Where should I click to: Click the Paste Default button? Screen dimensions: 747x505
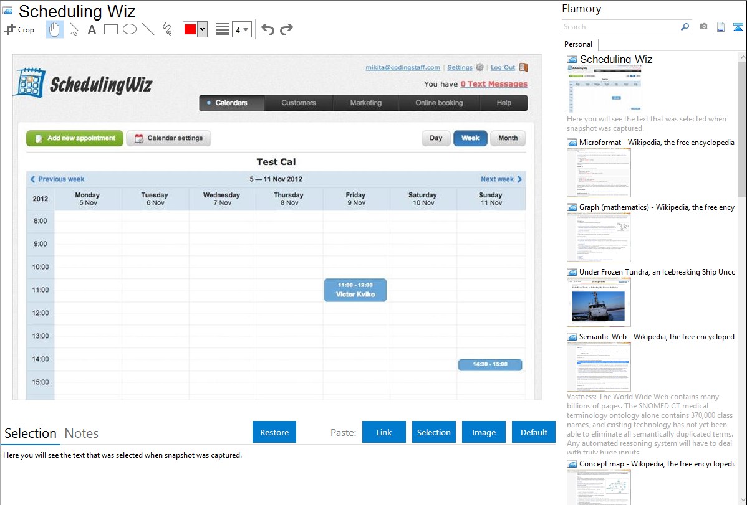click(x=534, y=432)
